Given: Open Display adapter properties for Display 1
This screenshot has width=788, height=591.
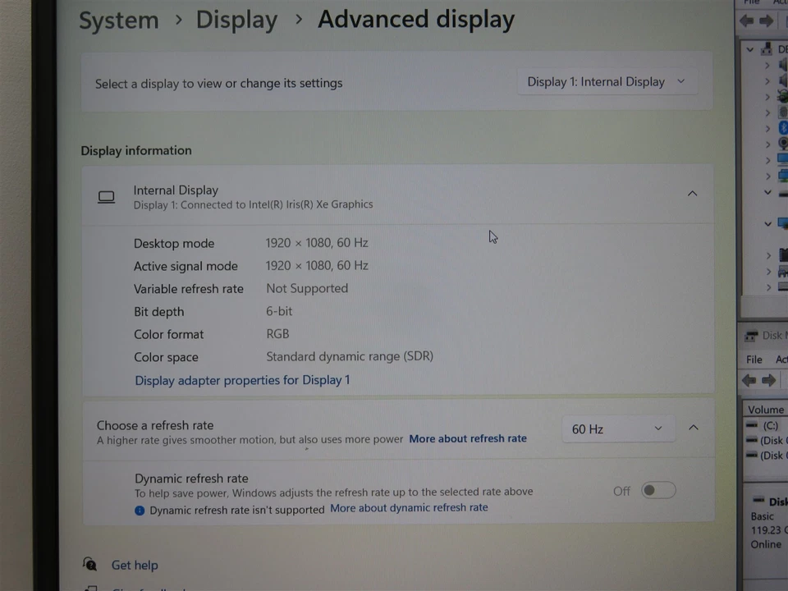Looking at the screenshot, I should [242, 380].
